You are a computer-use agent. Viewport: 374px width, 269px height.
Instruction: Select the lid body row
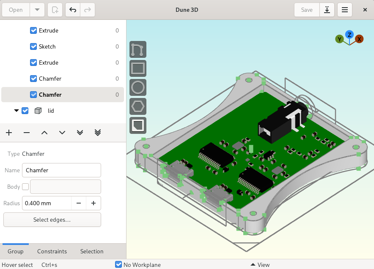point(63,111)
